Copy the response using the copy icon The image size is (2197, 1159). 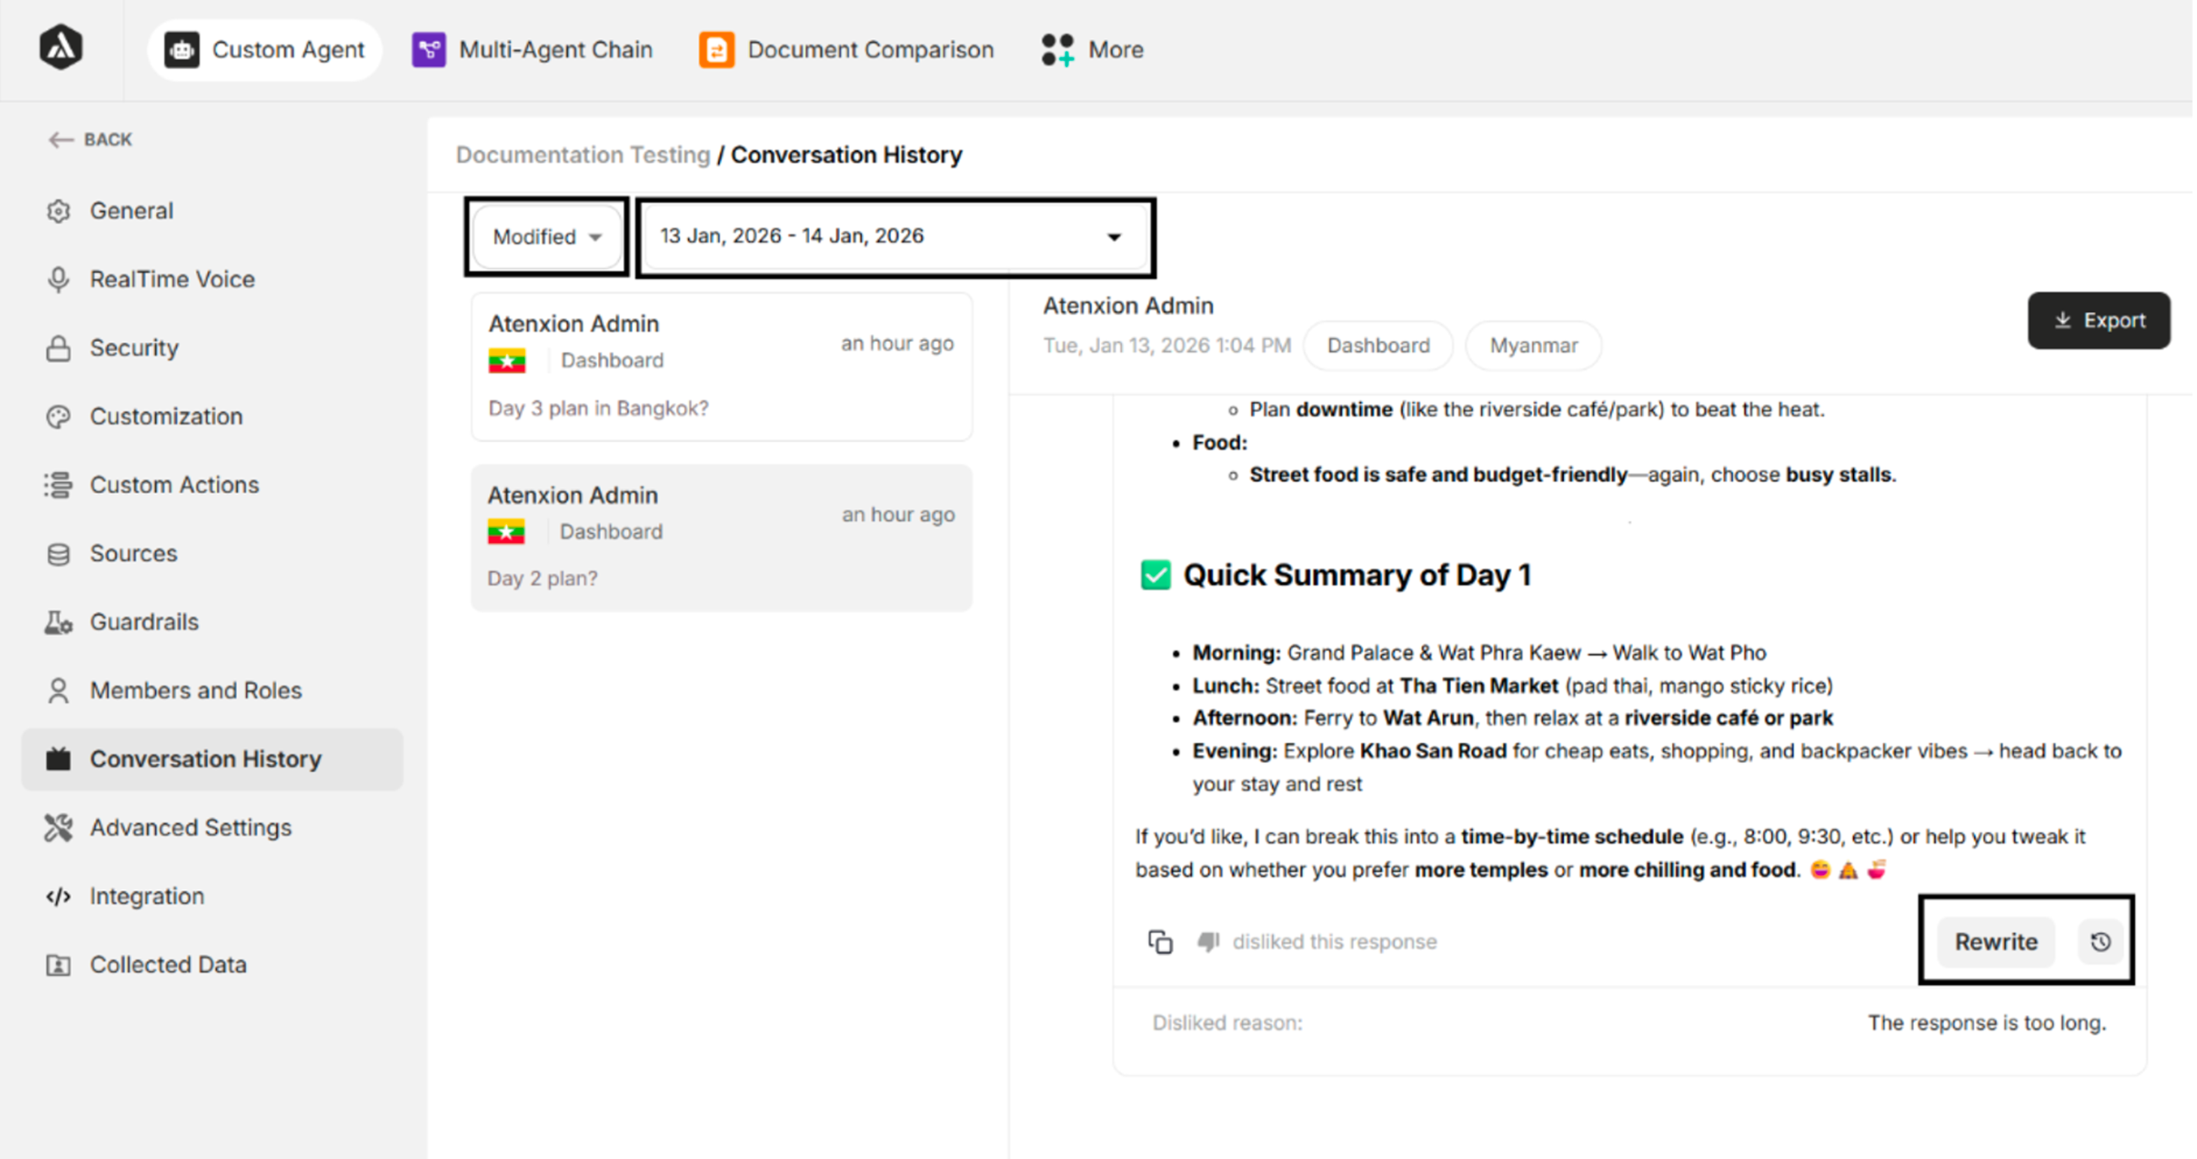[1160, 942]
